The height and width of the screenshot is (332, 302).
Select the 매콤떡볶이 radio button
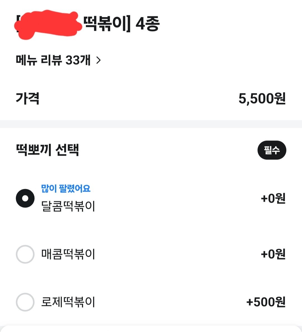pos(25,254)
